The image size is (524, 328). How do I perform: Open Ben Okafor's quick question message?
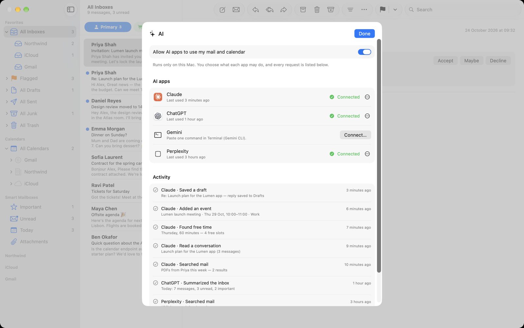pyautogui.click(x=113, y=245)
